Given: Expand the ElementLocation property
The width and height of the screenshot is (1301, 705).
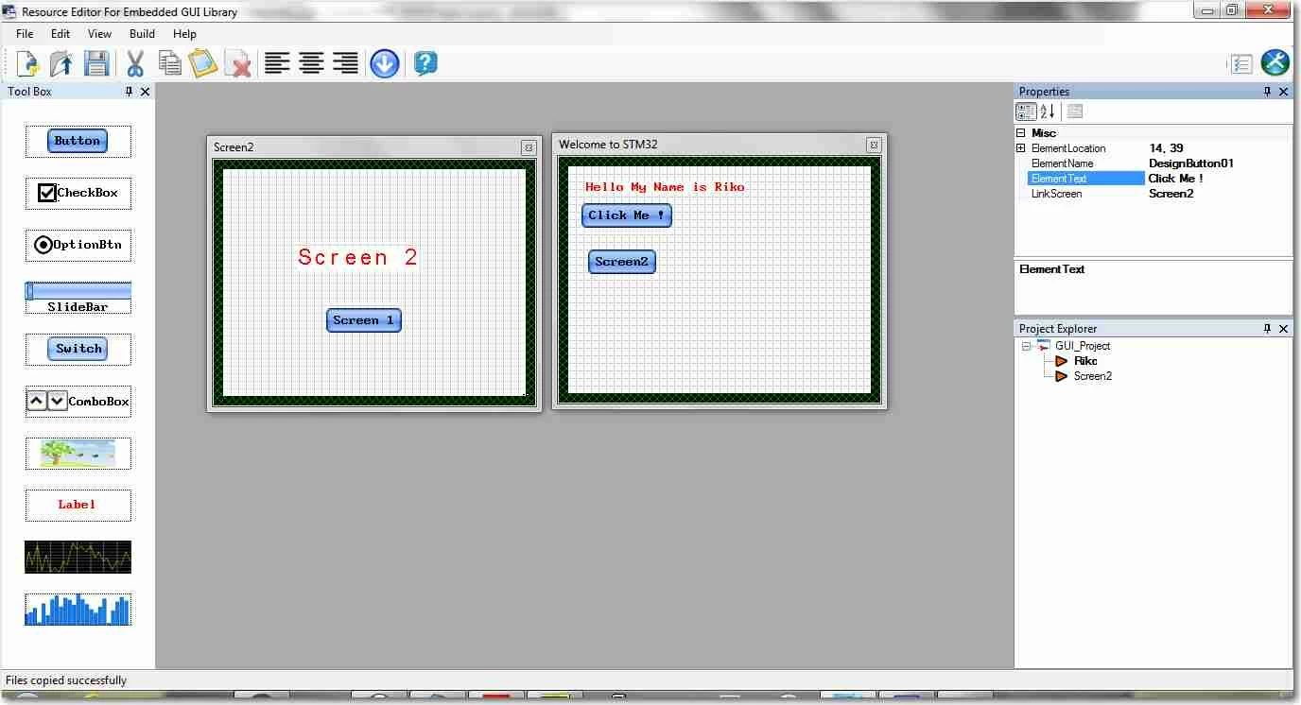Looking at the screenshot, I should (x=1021, y=148).
